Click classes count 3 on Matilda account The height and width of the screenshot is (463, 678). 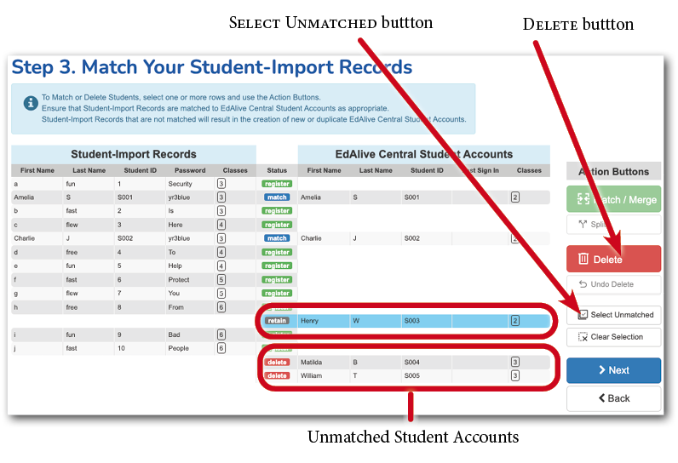pos(515,362)
